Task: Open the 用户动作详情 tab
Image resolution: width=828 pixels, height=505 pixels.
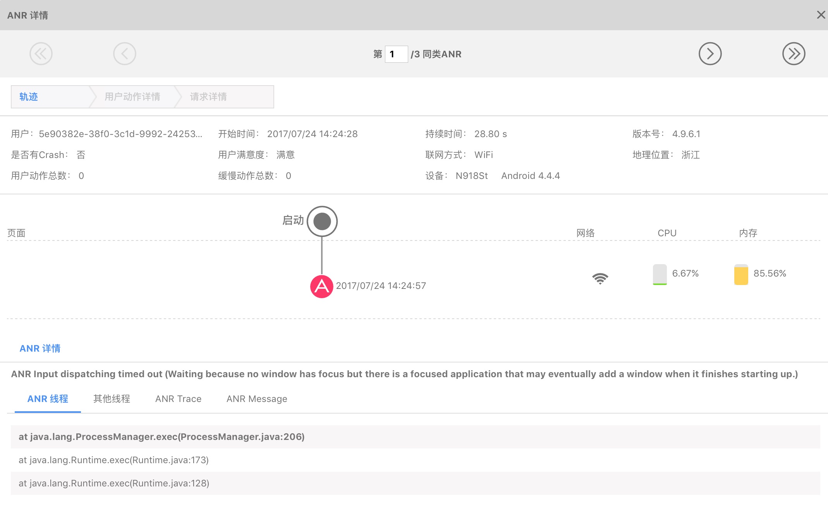Action: click(132, 97)
